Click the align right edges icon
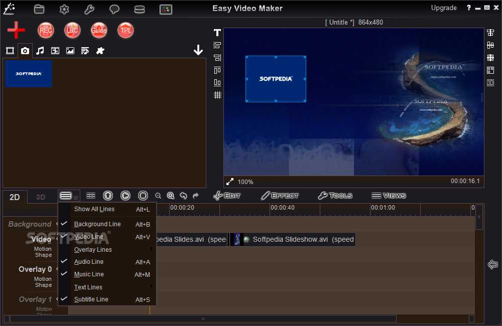The height and width of the screenshot is (326, 502). 217,58
